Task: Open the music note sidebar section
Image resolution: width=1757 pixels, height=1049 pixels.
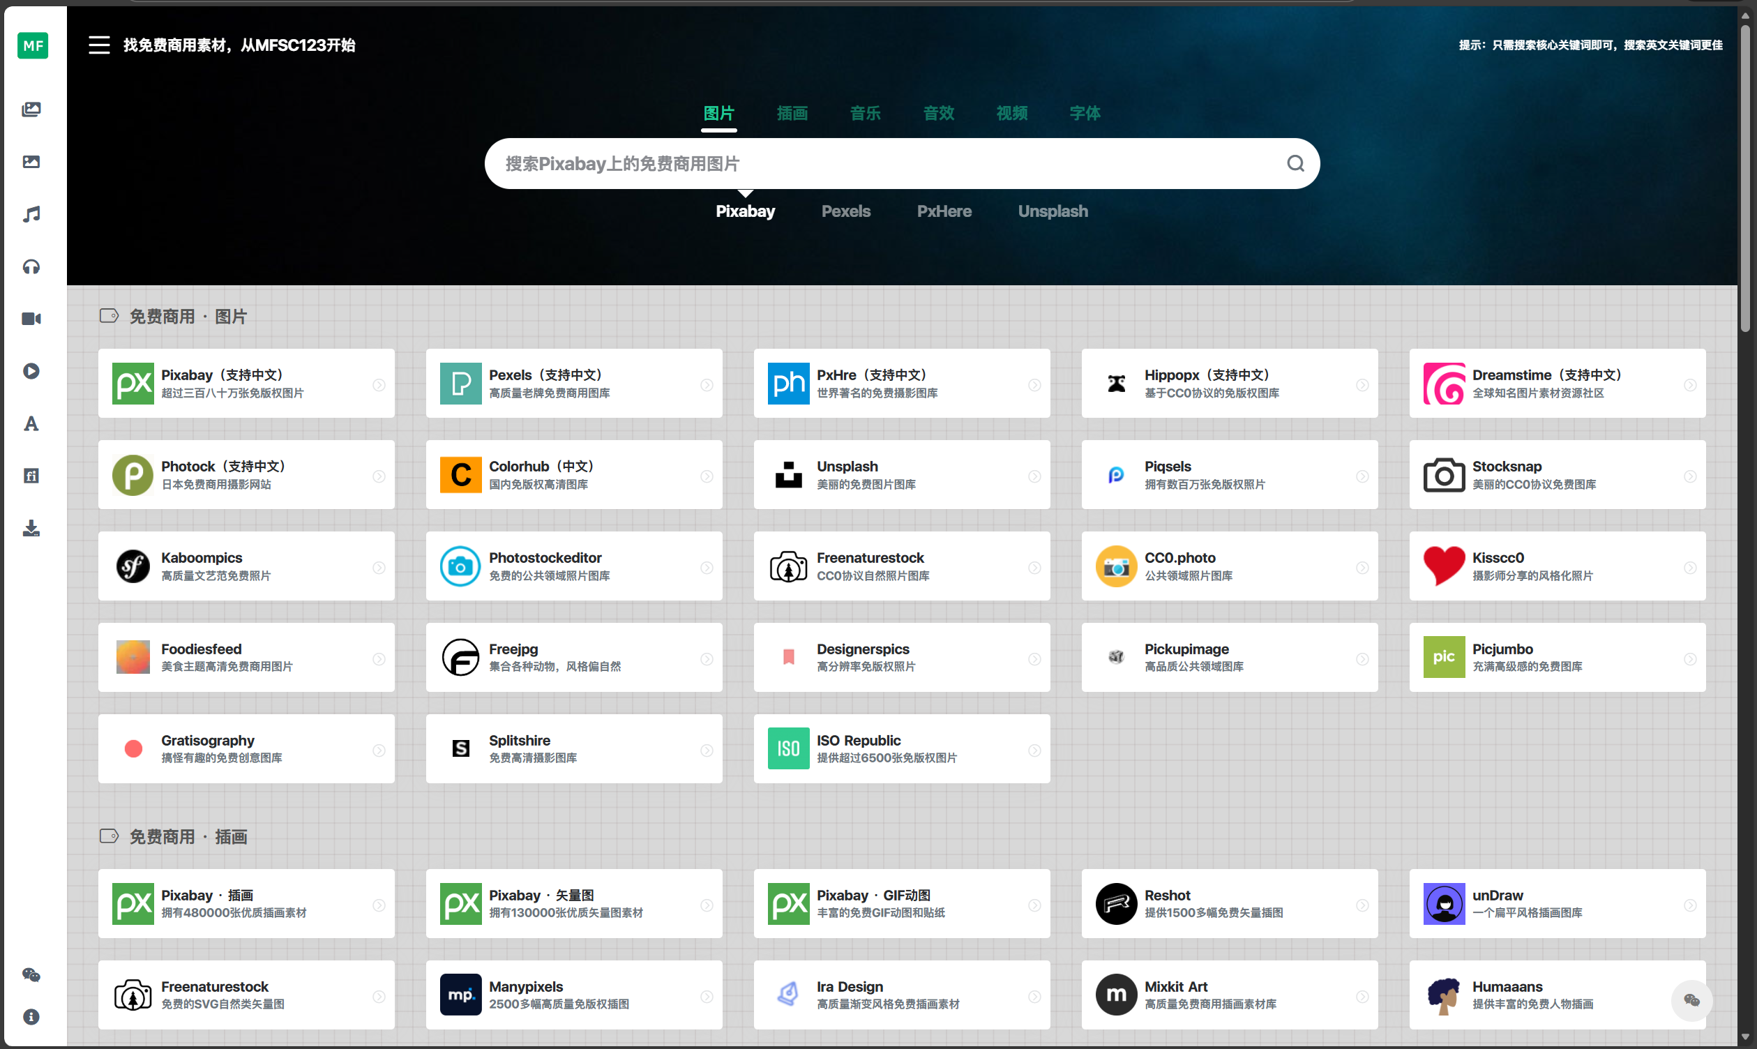Action: pos(31,214)
